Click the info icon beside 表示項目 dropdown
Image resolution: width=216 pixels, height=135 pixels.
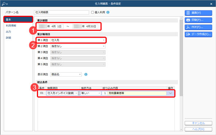coord(86,74)
